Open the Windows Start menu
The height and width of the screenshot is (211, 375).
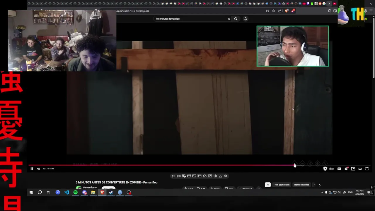click(31, 192)
